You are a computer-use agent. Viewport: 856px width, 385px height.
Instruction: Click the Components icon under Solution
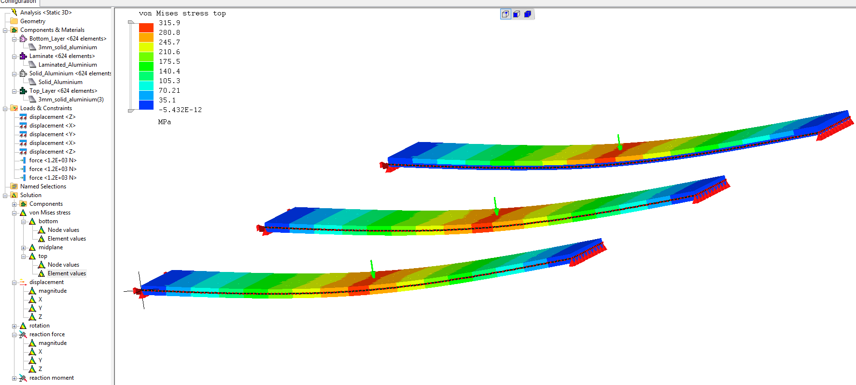[23, 204]
